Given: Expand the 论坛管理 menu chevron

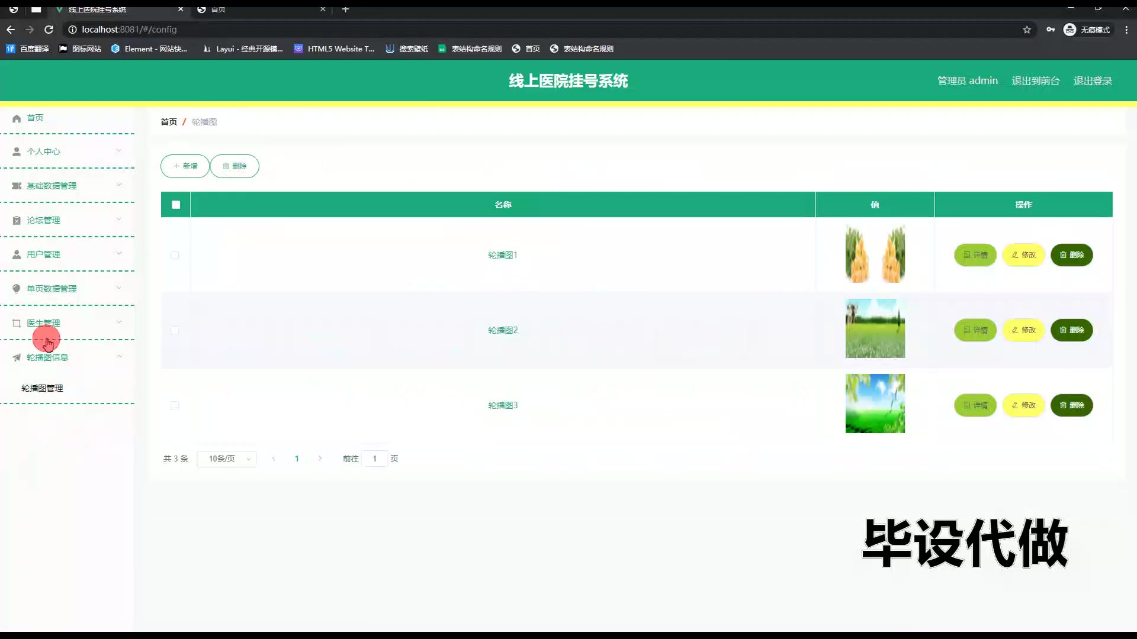Looking at the screenshot, I should 119,220.
